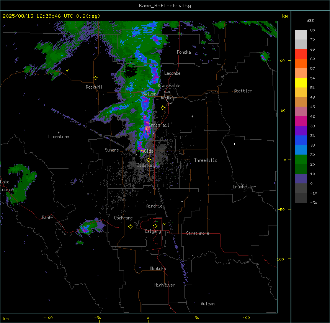Image resolution: width=330 pixels, height=323 pixels.
Task: Click the yellow diamond marker above Calgary label
Action: pos(155,226)
